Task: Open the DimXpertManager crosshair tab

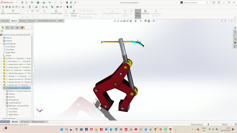Action: tap(17, 27)
